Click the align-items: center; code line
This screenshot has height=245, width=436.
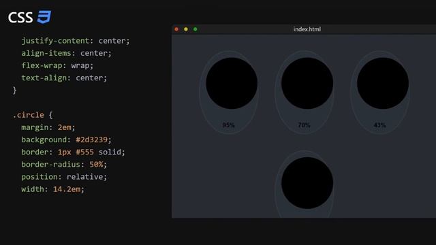click(66, 53)
